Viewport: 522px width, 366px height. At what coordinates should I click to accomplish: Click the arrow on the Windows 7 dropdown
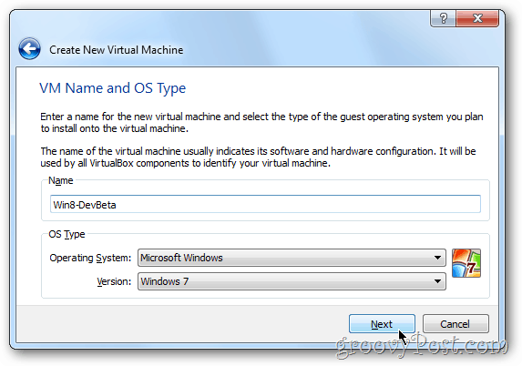click(437, 281)
